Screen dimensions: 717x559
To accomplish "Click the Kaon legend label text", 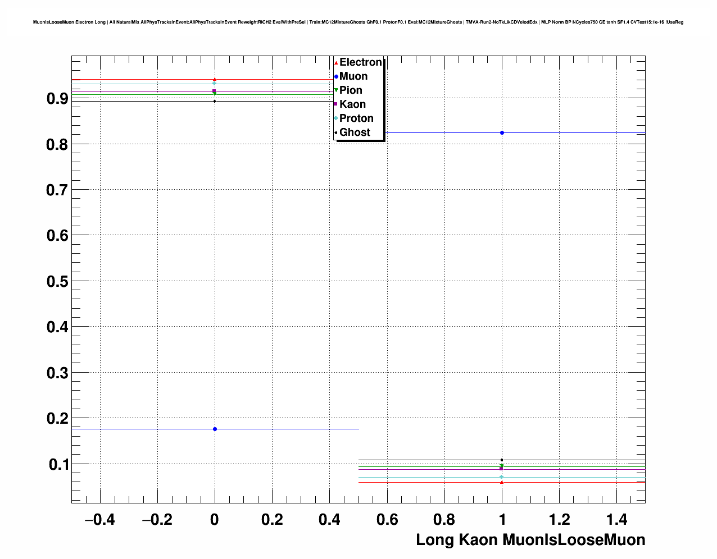I will 352,104.
